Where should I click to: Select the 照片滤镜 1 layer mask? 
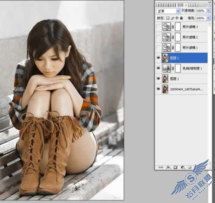pos(178,48)
